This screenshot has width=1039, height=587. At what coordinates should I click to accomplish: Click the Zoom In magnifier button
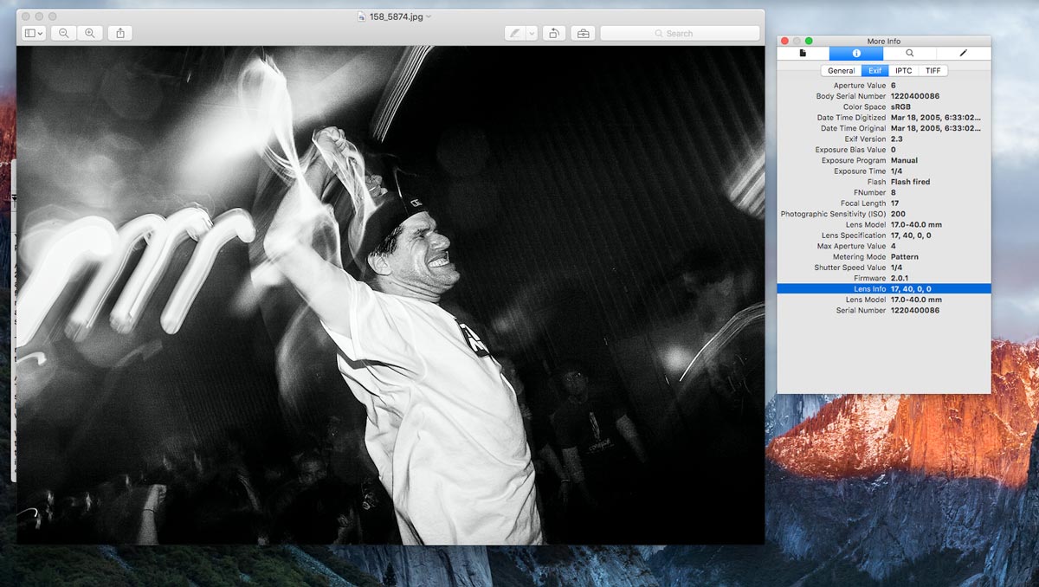click(x=90, y=33)
